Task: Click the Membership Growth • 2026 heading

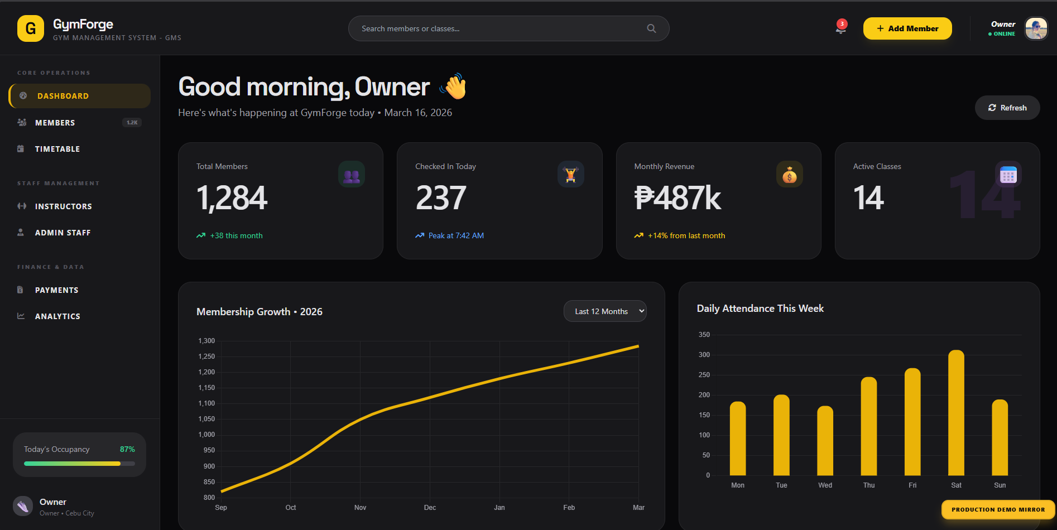Action: pyautogui.click(x=260, y=312)
